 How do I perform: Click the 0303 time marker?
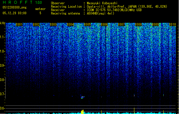pyautogui.click(x=53, y=25)
